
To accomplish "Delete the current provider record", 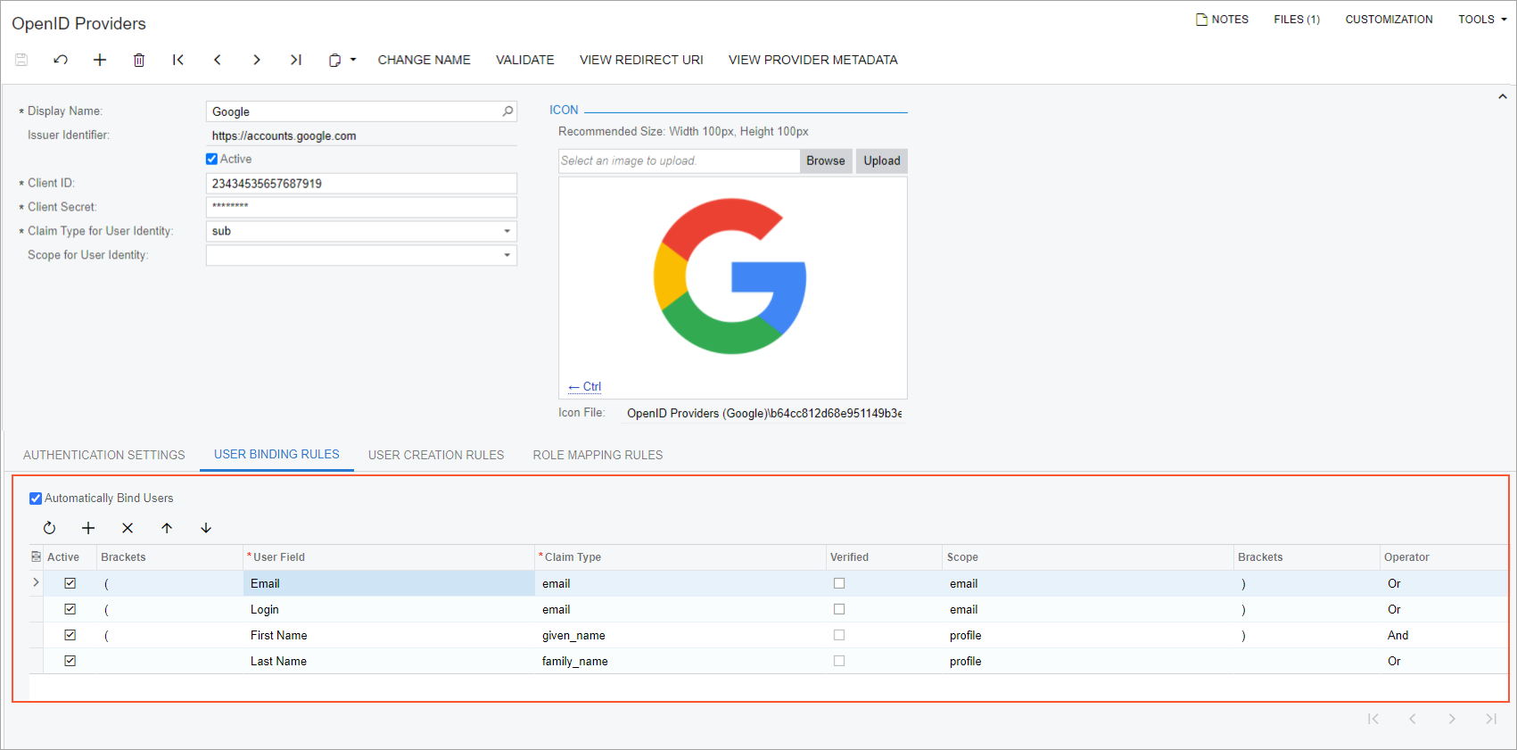I will (139, 60).
